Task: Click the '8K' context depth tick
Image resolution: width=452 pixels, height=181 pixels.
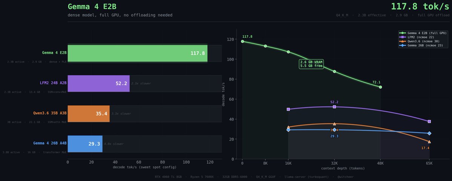Action: tap(265, 163)
